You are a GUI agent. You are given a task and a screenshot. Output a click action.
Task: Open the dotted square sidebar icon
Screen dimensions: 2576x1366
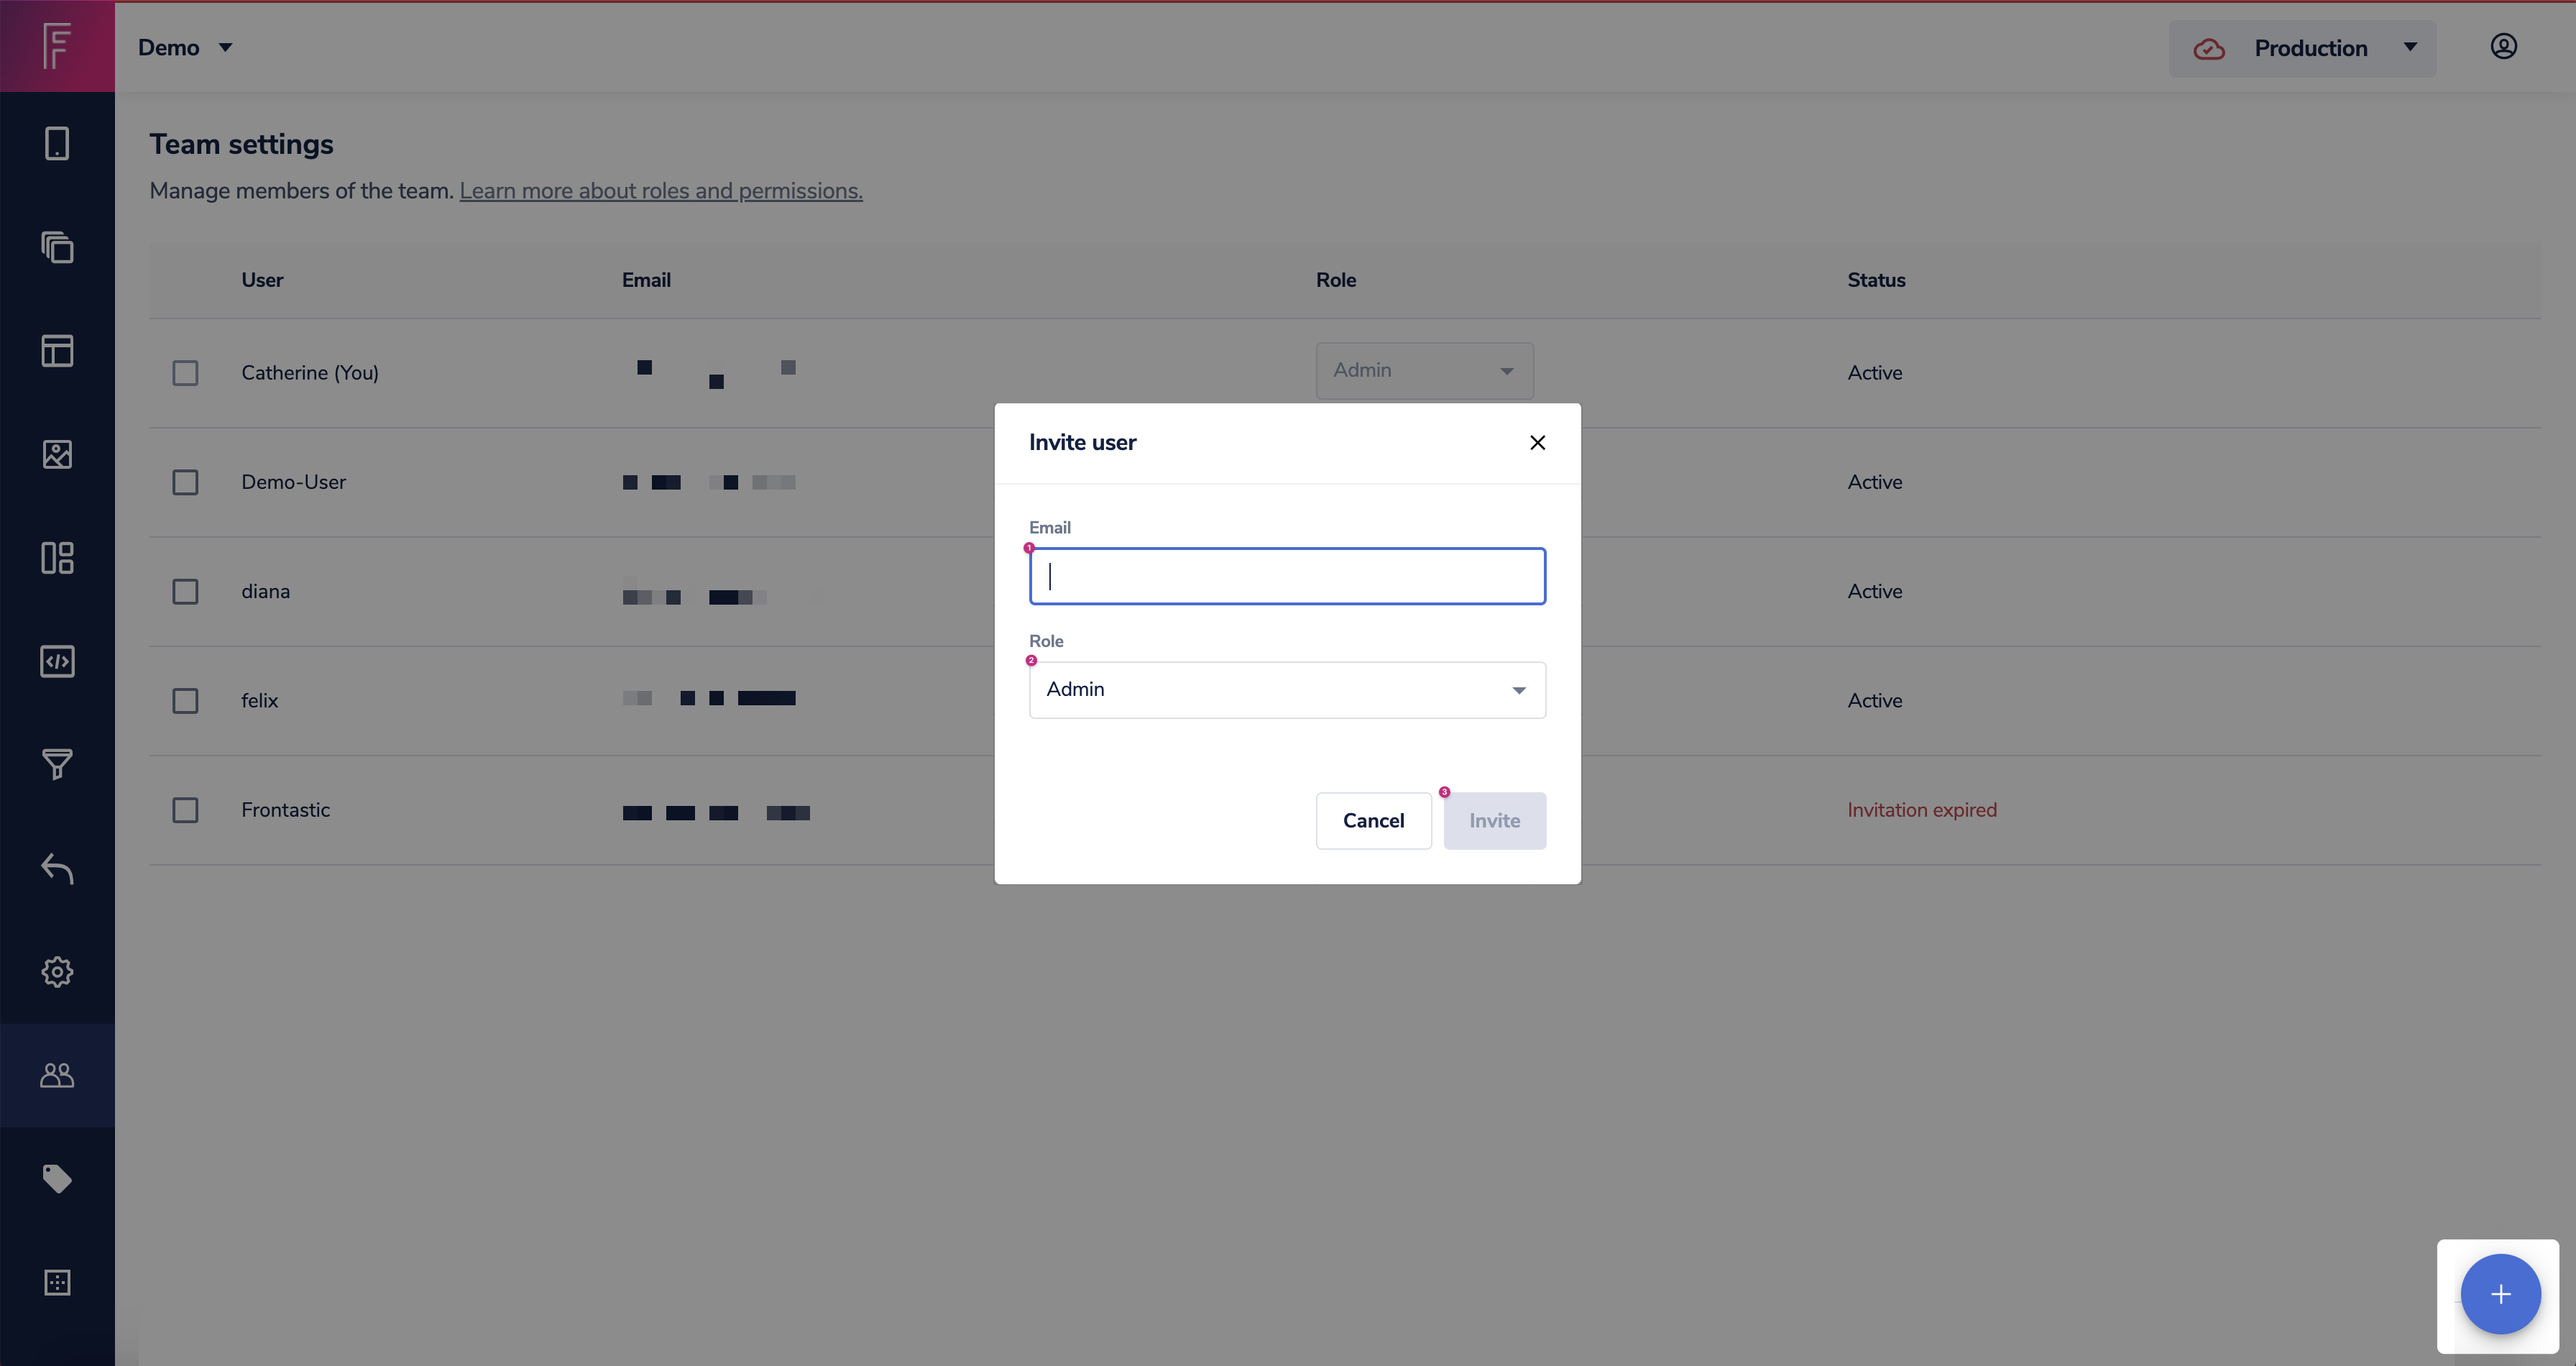click(x=57, y=1282)
